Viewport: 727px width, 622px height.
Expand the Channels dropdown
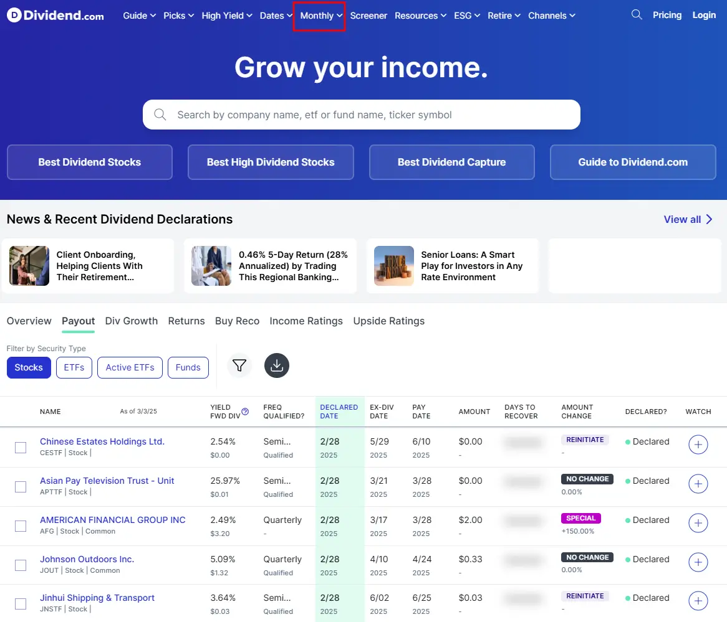point(552,16)
